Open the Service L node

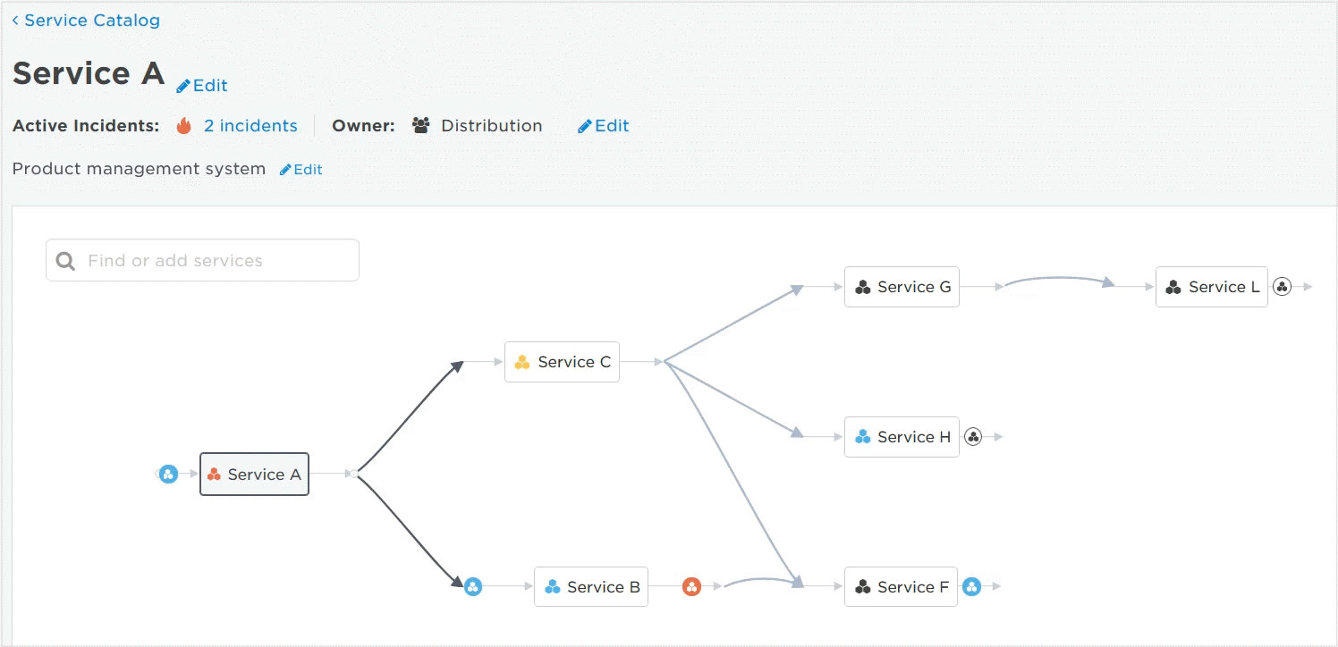pyautogui.click(x=1211, y=287)
